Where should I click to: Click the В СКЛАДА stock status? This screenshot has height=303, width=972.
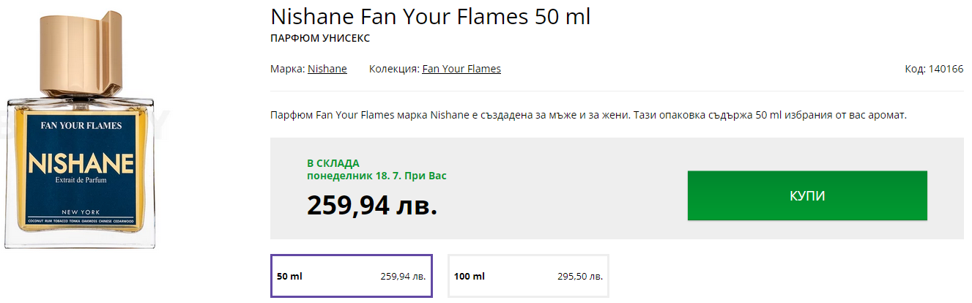tap(333, 163)
